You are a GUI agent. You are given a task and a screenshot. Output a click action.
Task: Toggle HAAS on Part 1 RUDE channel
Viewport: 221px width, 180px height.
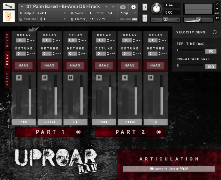click(x=24, y=65)
